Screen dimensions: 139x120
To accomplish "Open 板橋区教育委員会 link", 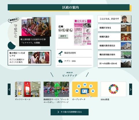I will coord(114,46).
